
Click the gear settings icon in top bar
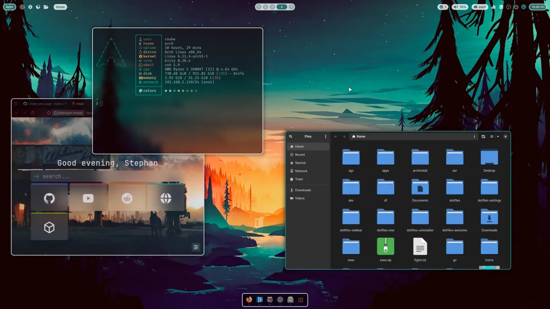30,7
